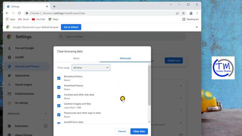Expand the Advanced sidebar section
The height and width of the screenshot is (136, 242).
(27, 113)
